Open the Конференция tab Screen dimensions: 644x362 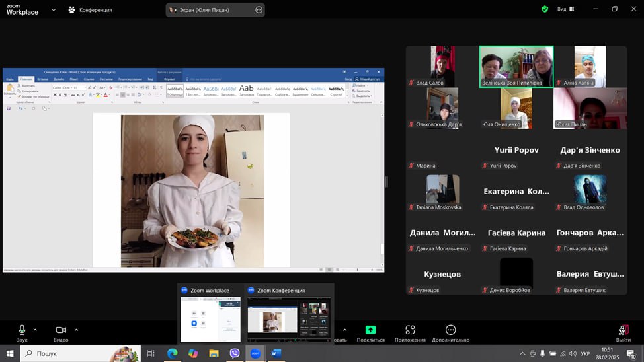pos(91,10)
